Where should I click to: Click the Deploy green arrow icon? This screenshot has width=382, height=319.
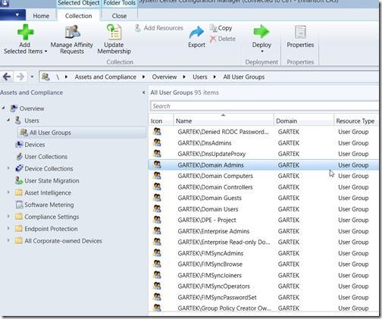point(261,32)
